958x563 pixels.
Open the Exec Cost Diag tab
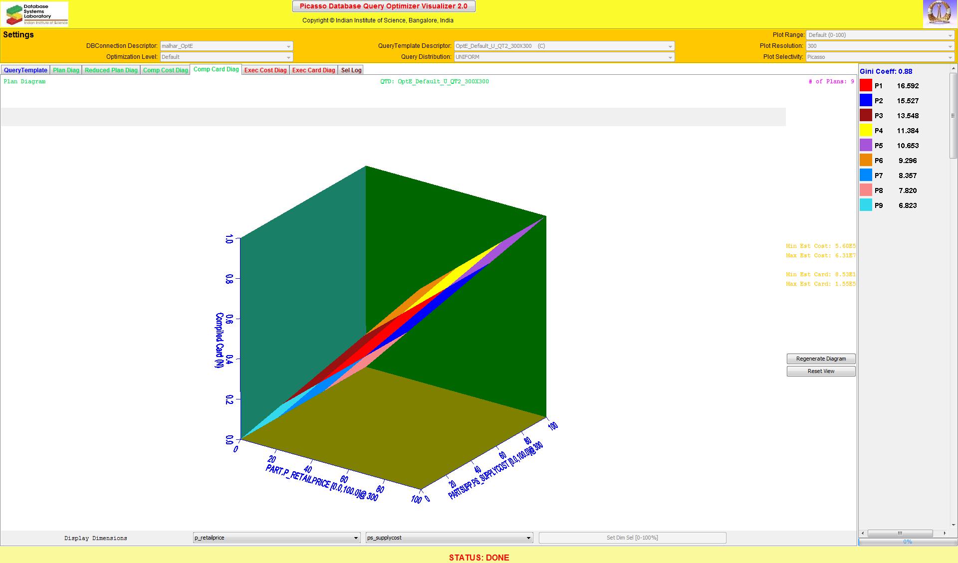click(x=265, y=70)
